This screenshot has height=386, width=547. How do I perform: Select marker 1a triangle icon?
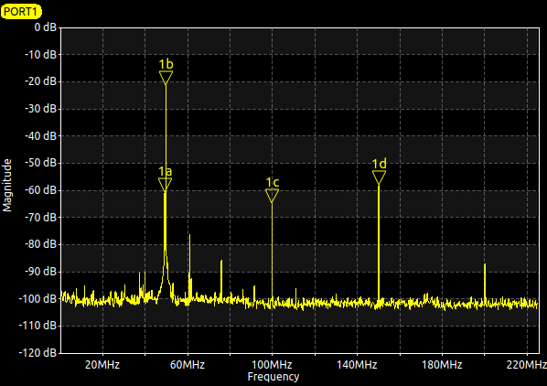point(165,185)
